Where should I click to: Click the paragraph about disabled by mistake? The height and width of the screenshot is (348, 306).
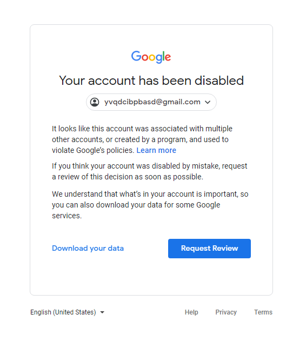(x=149, y=171)
